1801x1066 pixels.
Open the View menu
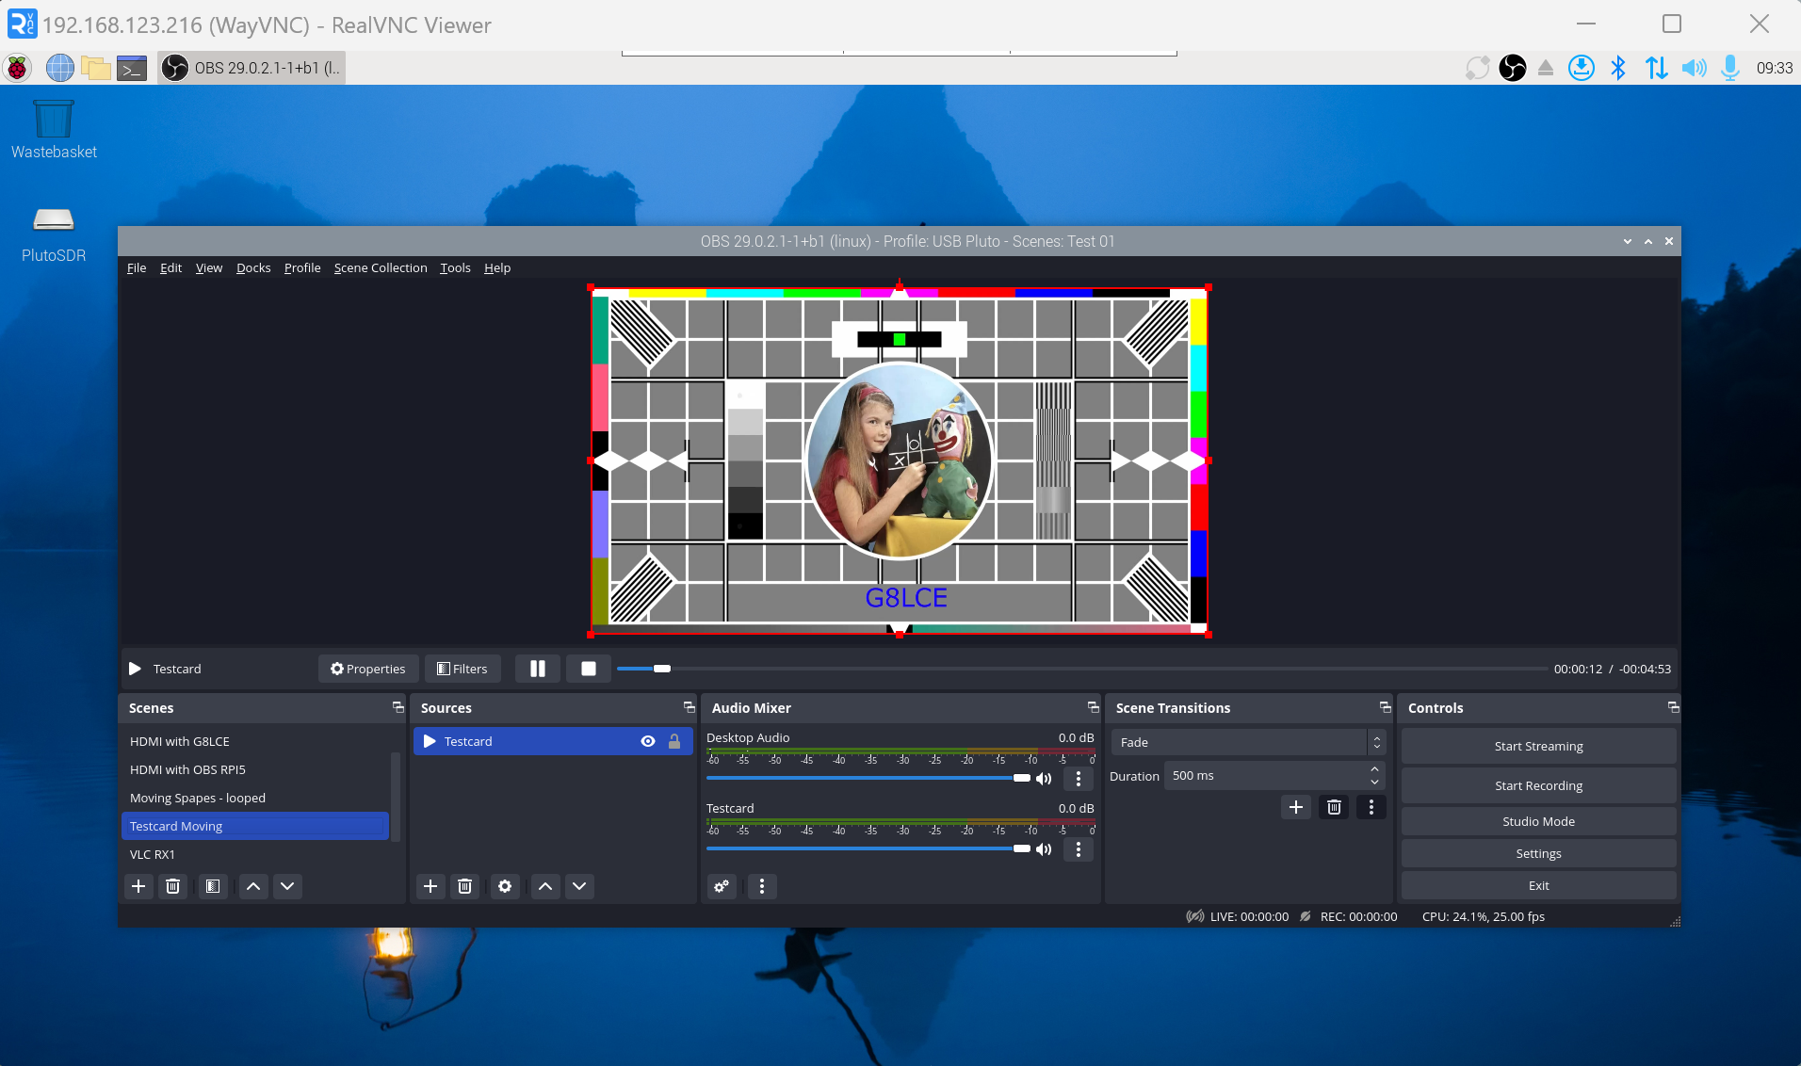coord(209,268)
